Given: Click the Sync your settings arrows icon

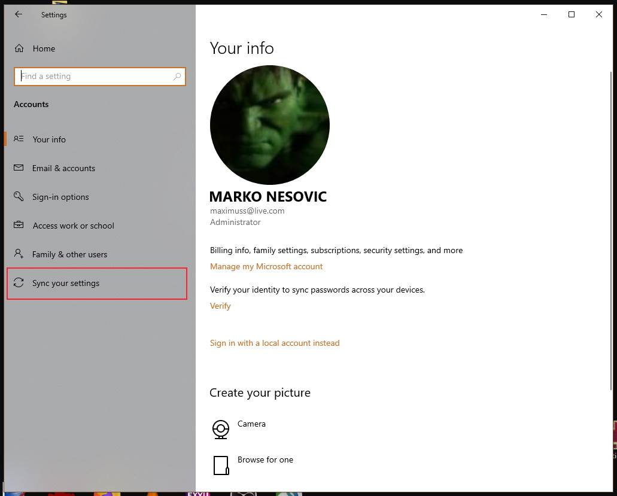Looking at the screenshot, I should click(x=19, y=283).
